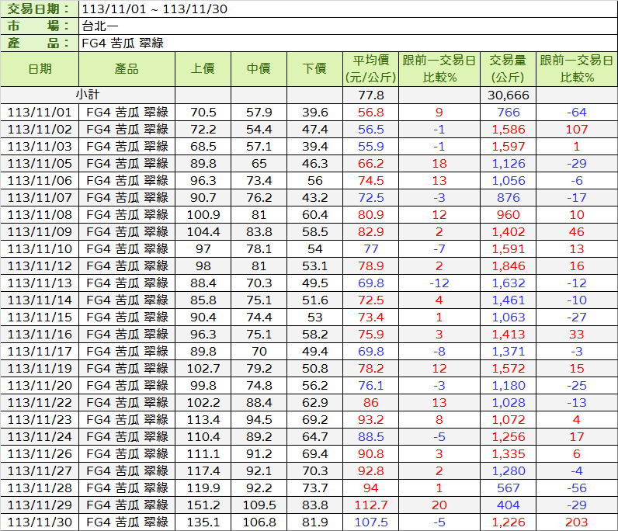Select the subtotal average price 77.8

pyautogui.click(x=371, y=95)
